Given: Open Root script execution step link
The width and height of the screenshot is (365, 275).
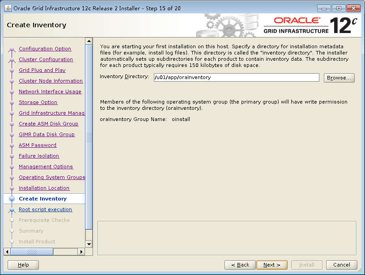Looking at the screenshot, I should pos(45,209).
